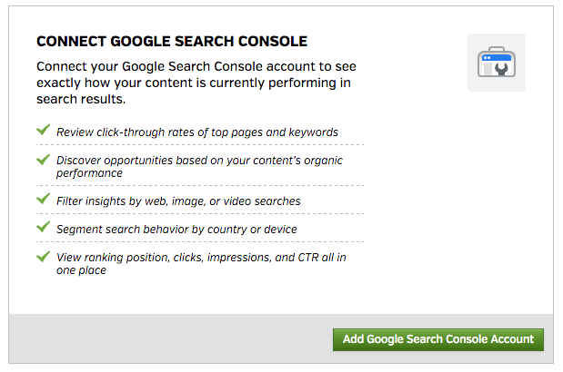Click the wrench inside the Search Console icon
This screenshot has height=372, width=563.
point(502,70)
